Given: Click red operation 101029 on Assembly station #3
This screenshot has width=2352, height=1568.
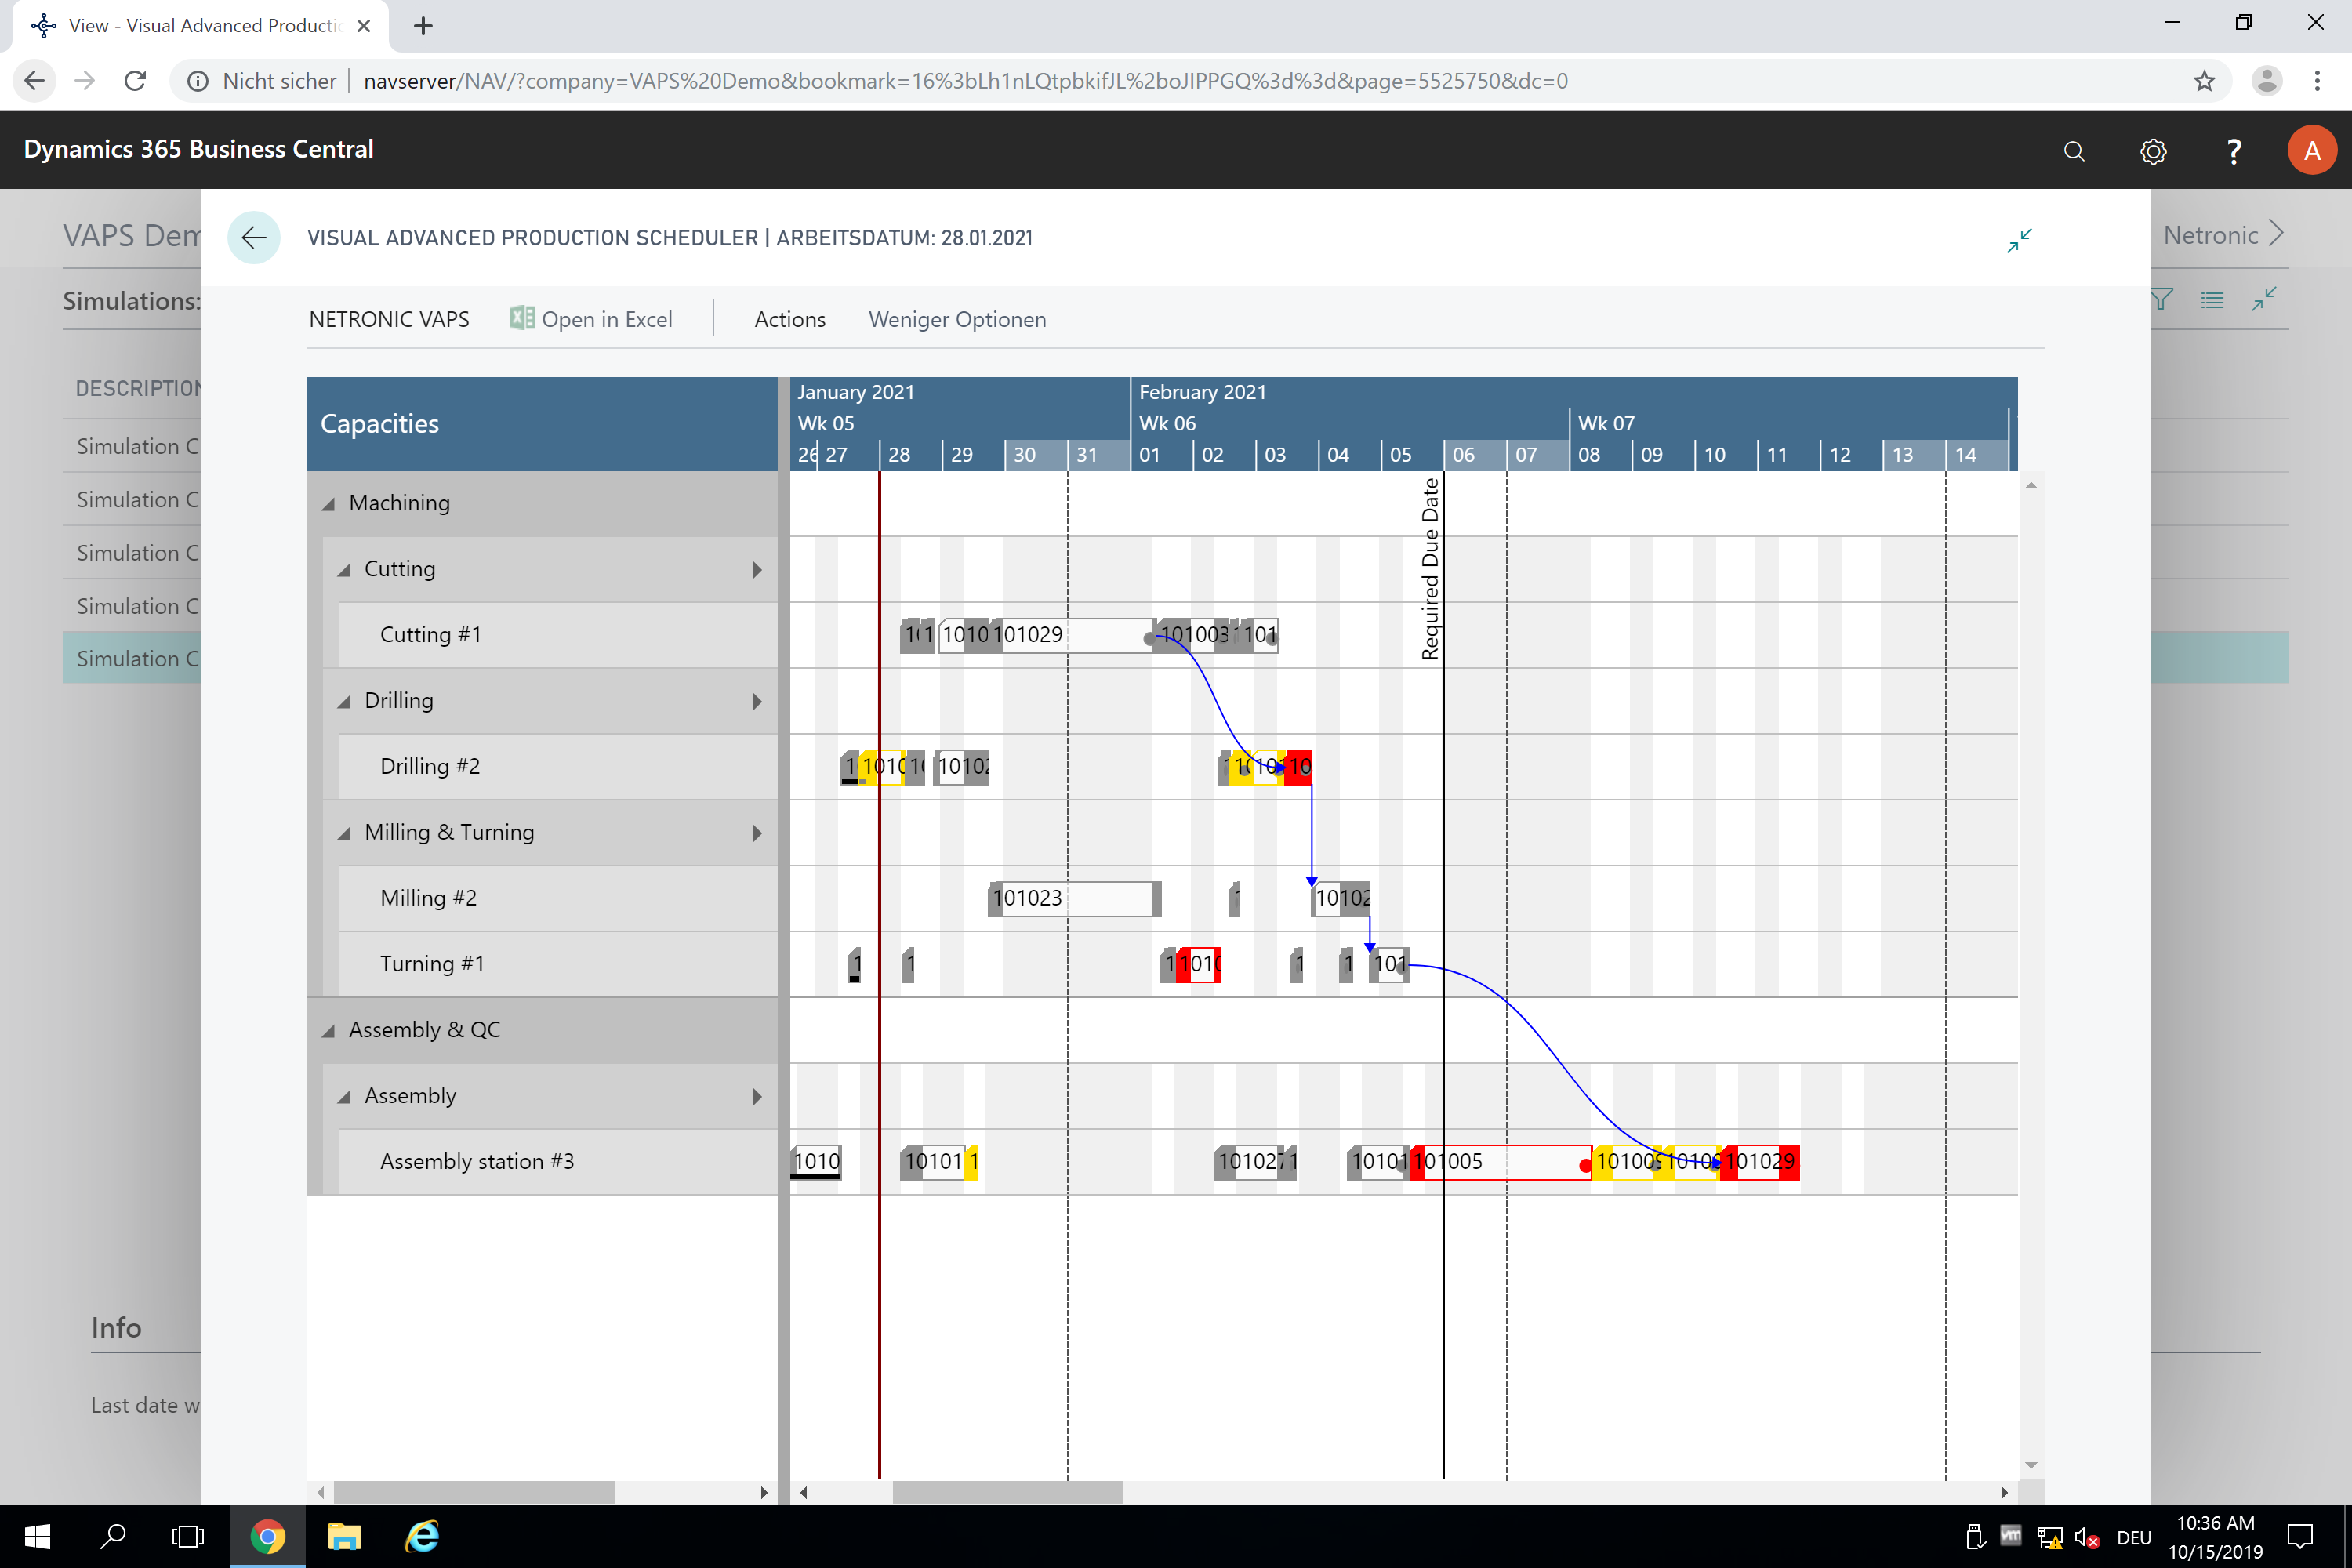Looking at the screenshot, I should (1761, 1162).
